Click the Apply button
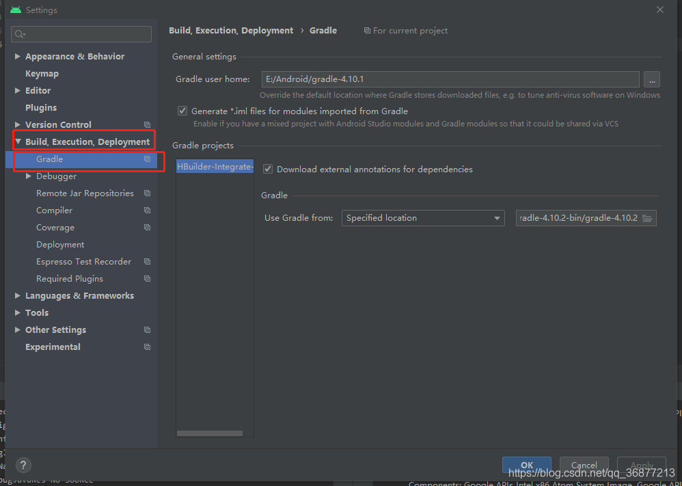 point(642,465)
